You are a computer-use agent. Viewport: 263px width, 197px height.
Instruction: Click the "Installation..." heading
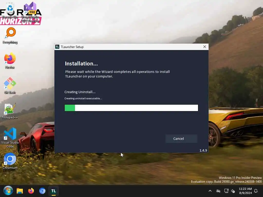pyautogui.click(x=81, y=64)
